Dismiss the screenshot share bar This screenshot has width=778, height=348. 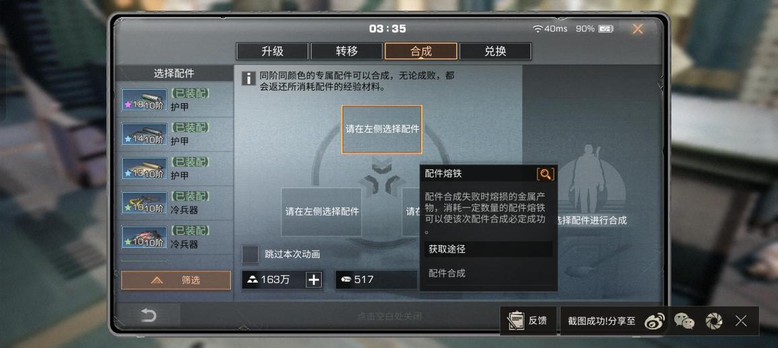tap(741, 320)
